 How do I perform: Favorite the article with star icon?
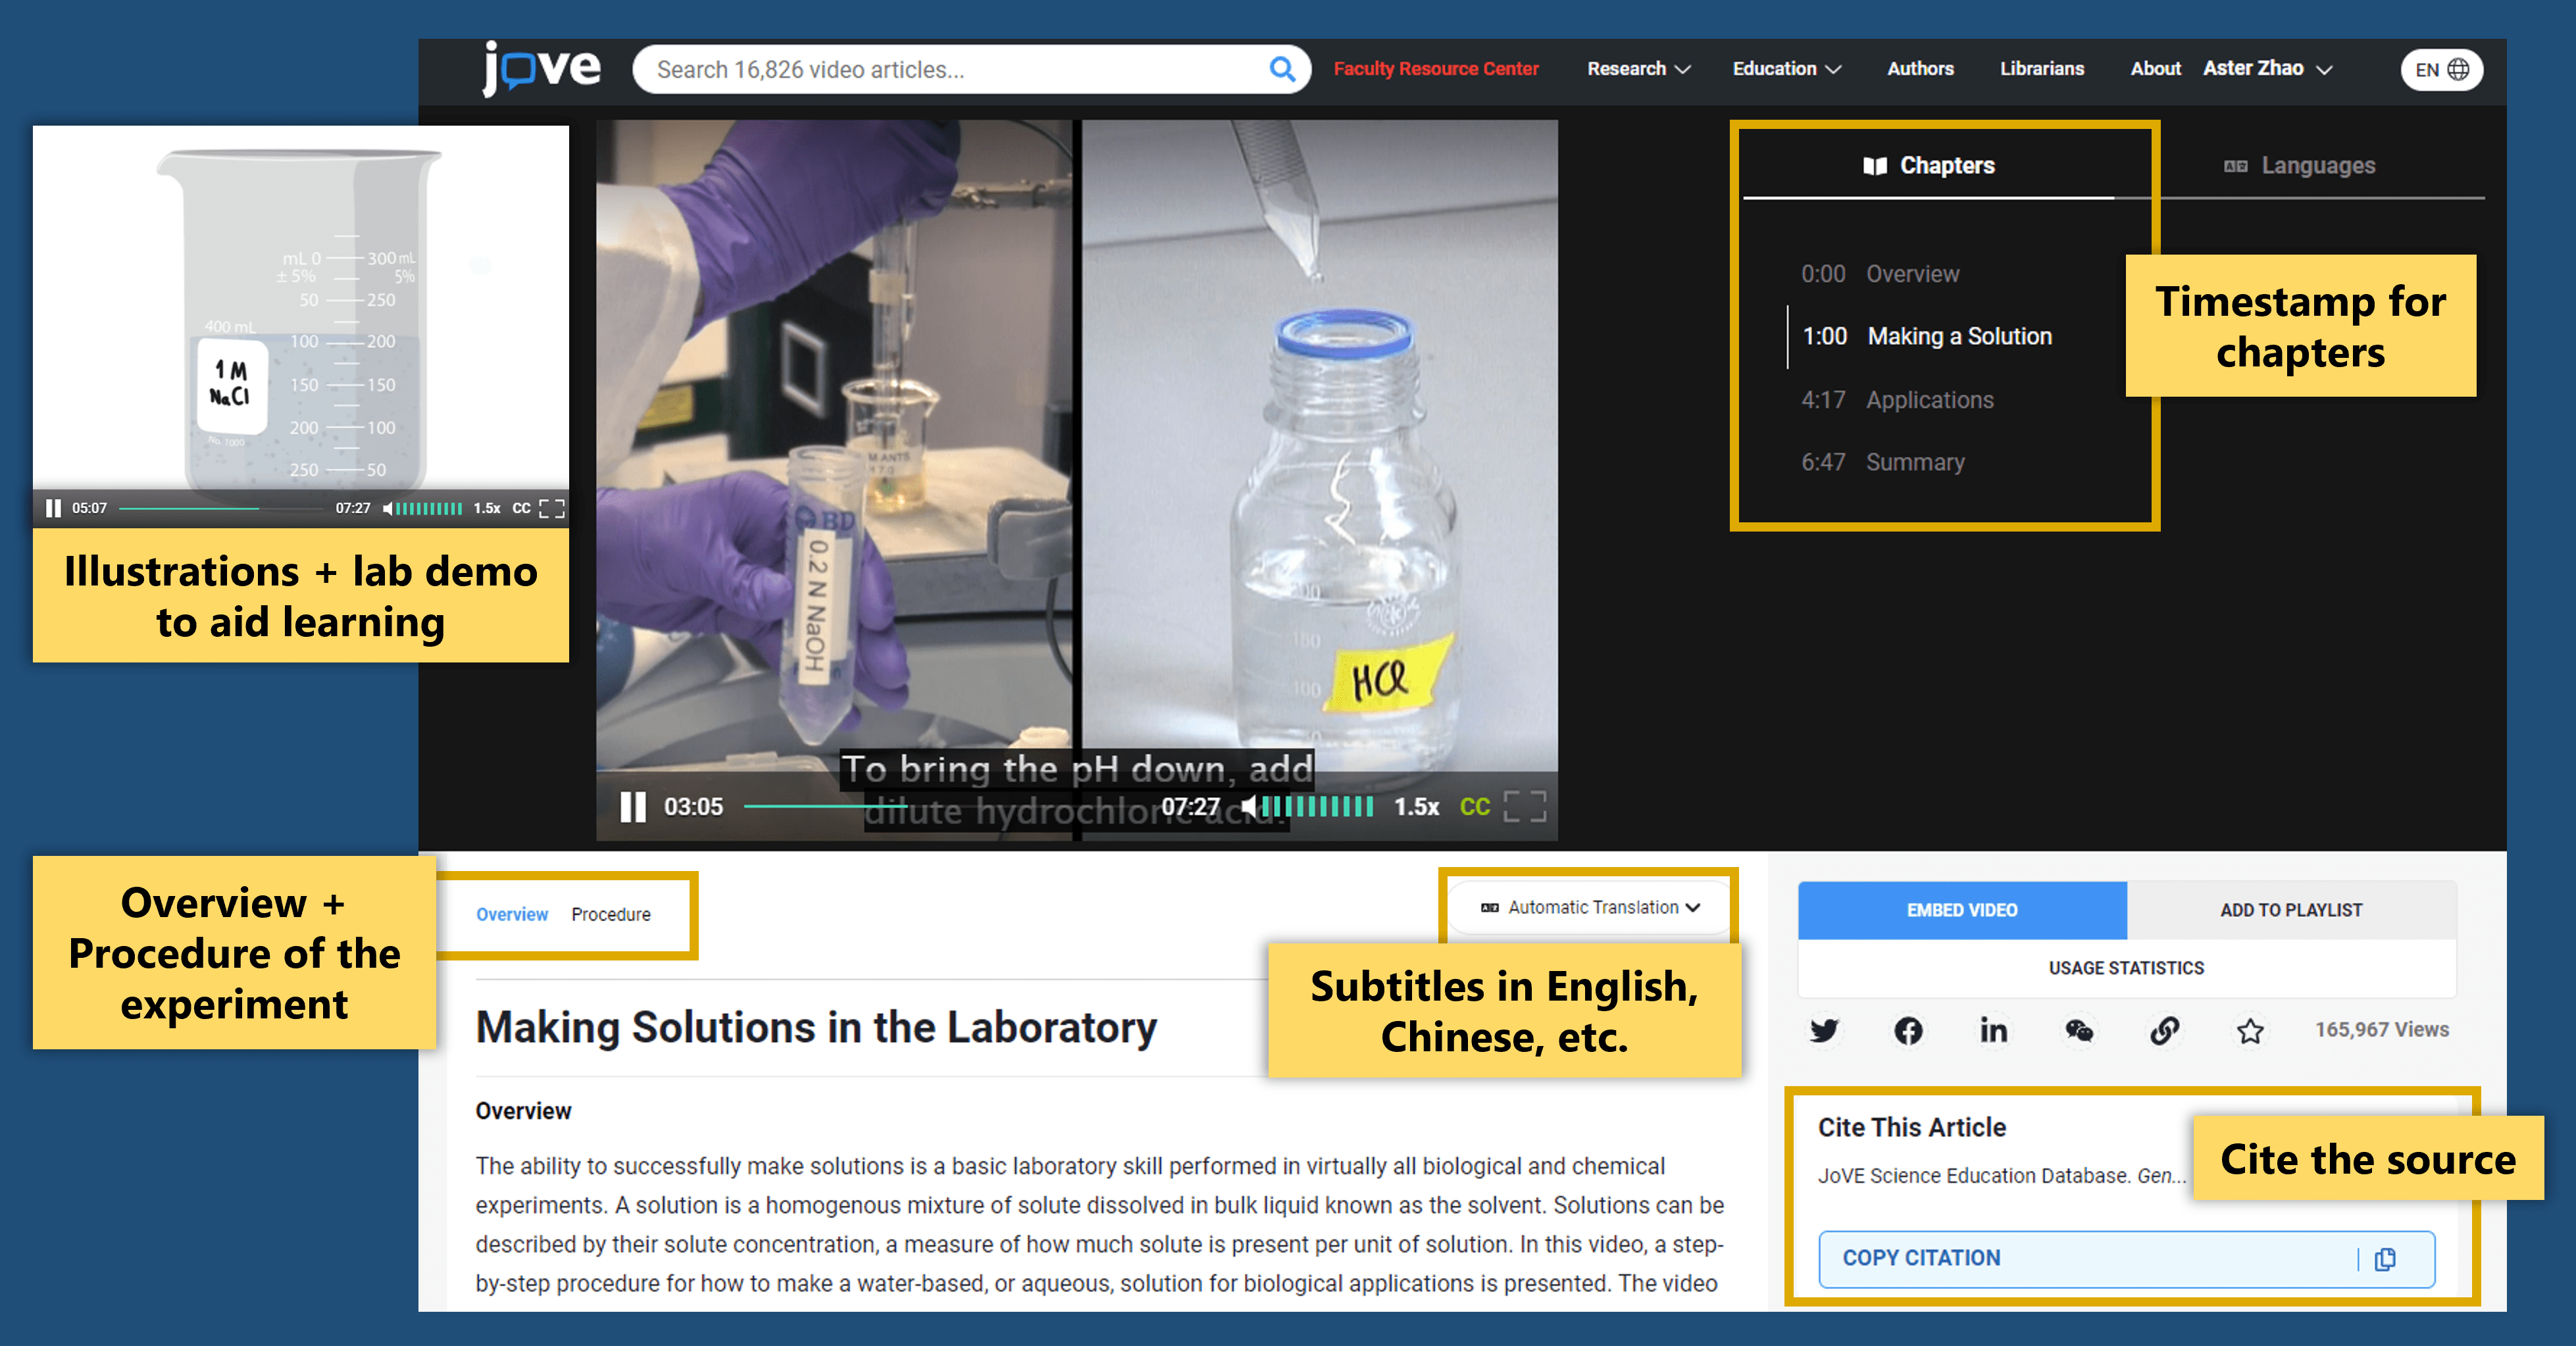[x=2250, y=1030]
